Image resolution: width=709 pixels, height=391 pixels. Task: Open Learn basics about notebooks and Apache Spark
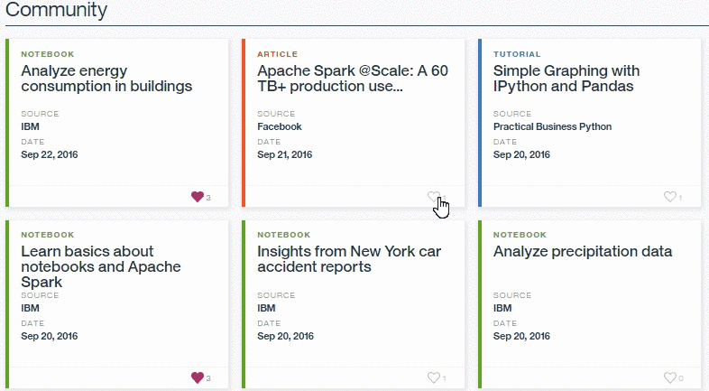point(100,266)
